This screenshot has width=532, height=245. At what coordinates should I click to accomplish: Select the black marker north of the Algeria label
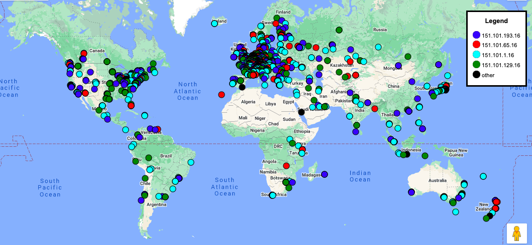point(242,87)
